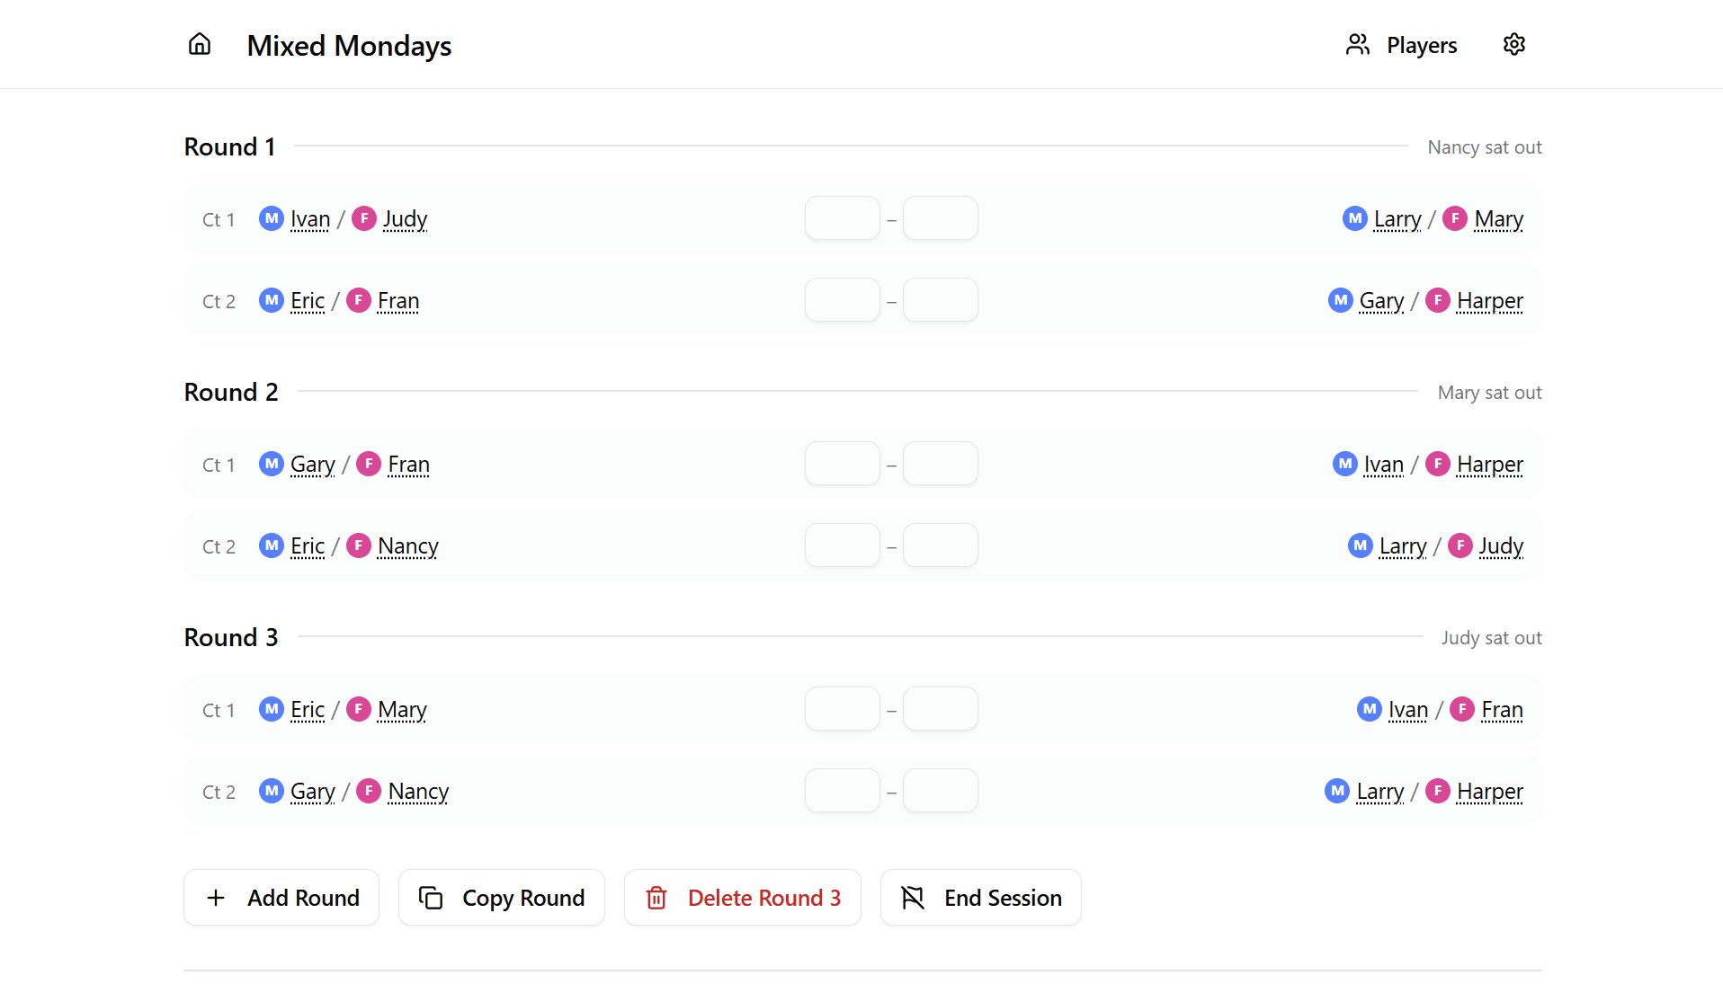This screenshot has height=984, width=1723.
Task: Open settings via the gear icon
Action: (x=1514, y=44)
